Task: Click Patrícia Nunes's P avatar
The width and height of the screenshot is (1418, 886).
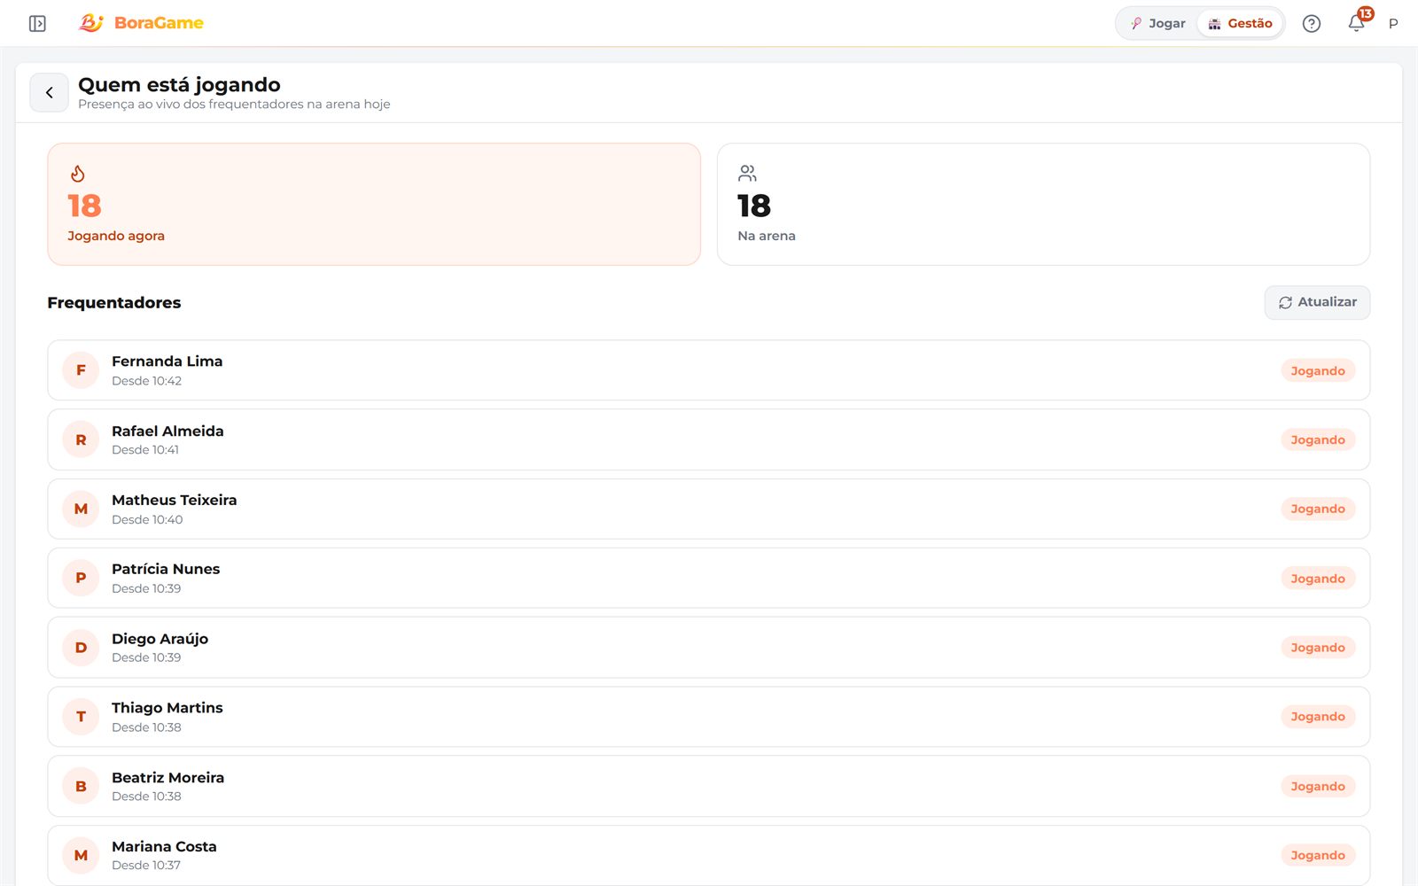Action: (81, 579)
